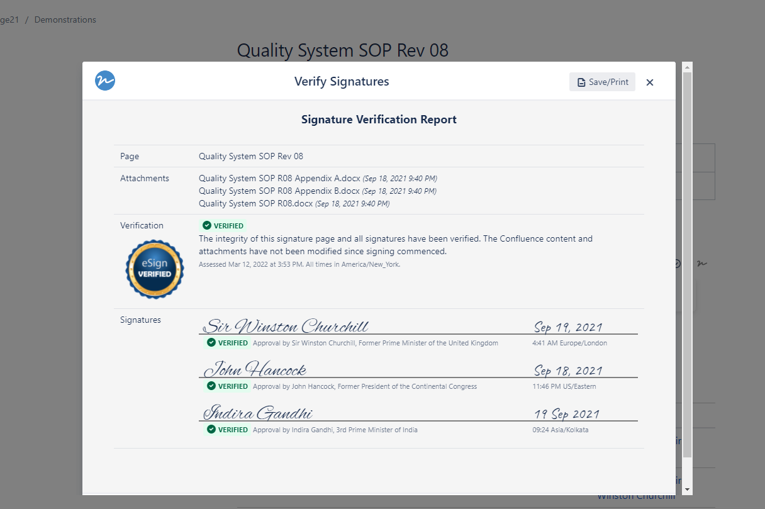Click the John Hancock signature
The width and height of the screenshot is (765, 509).
click(x=255, y=369)
